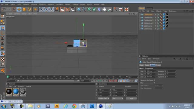Open the File menu
194x109 pixels.
[2, 5]
